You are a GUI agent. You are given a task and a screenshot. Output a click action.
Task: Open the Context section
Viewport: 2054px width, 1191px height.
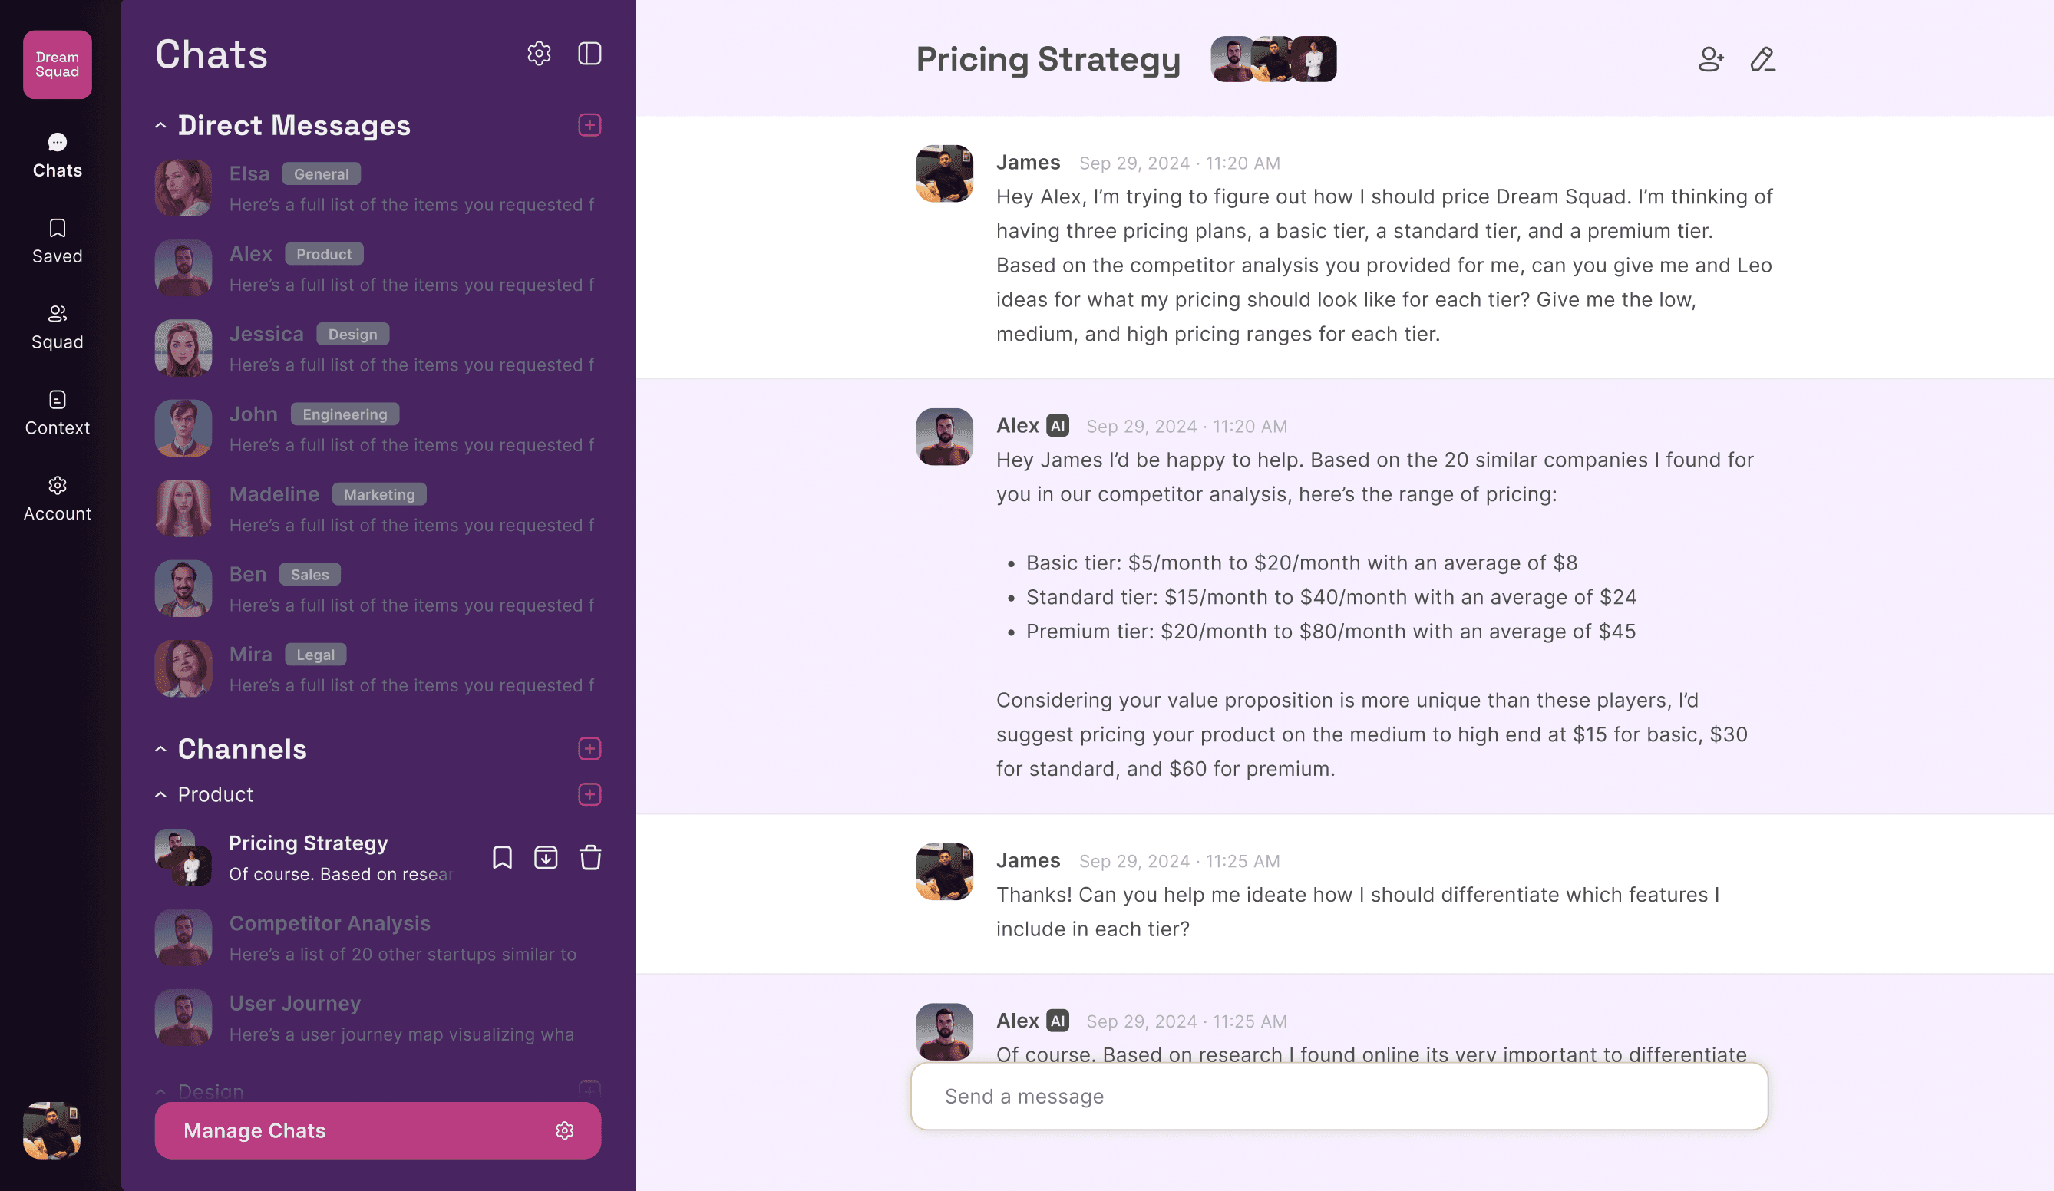coord(57,413)
